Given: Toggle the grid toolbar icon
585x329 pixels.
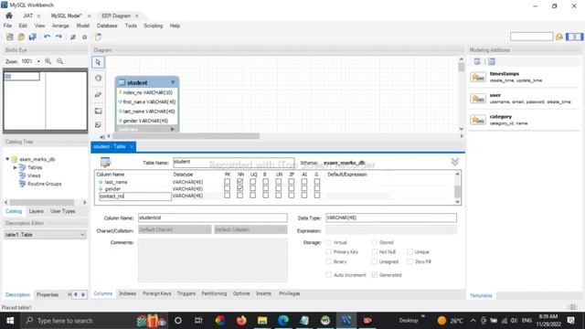Looking at the screenshot, I should click(73, 37).
